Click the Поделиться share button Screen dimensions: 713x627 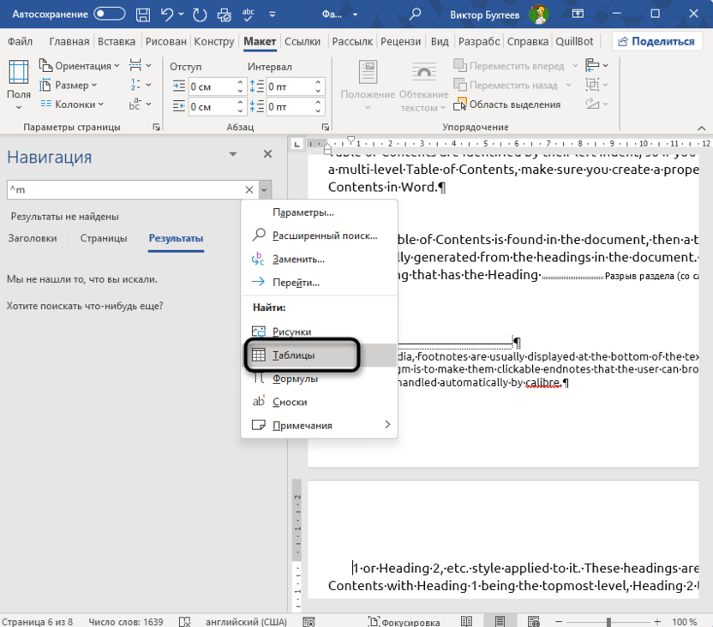pyautogui.click(x=656, y=41)
